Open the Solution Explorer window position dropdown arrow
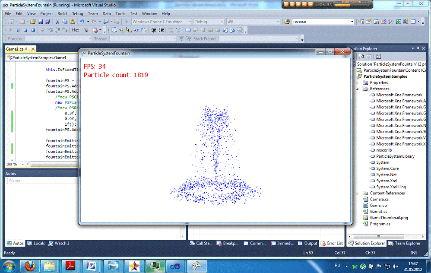This screenshot has height=273, width=431. [412, 48]
